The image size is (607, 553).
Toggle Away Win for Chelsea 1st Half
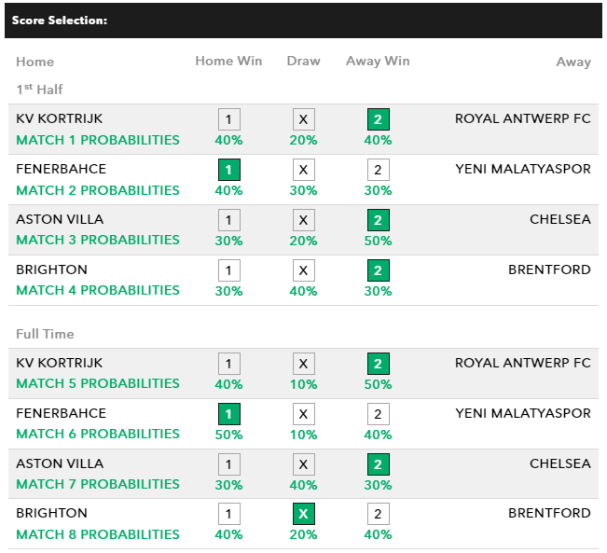tap(378, 220)
